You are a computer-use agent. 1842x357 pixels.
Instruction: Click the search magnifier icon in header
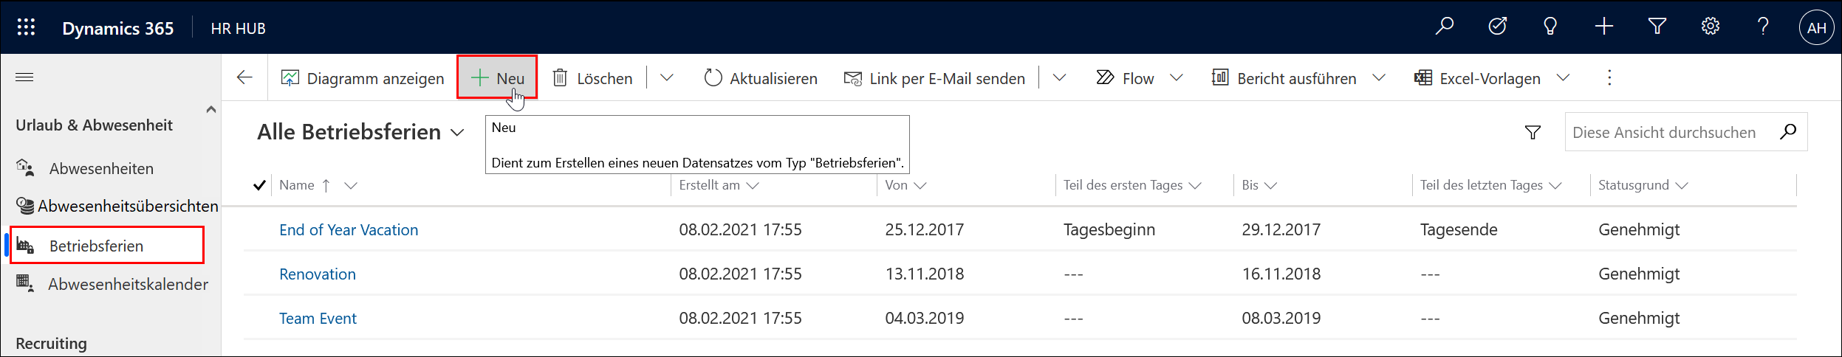(x=1445, y=27)
